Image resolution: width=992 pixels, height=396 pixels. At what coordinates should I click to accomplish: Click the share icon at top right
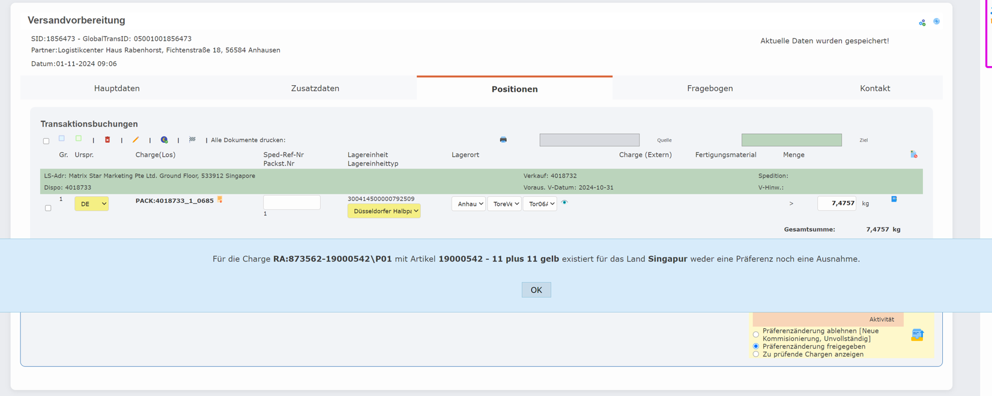(922, 23)
